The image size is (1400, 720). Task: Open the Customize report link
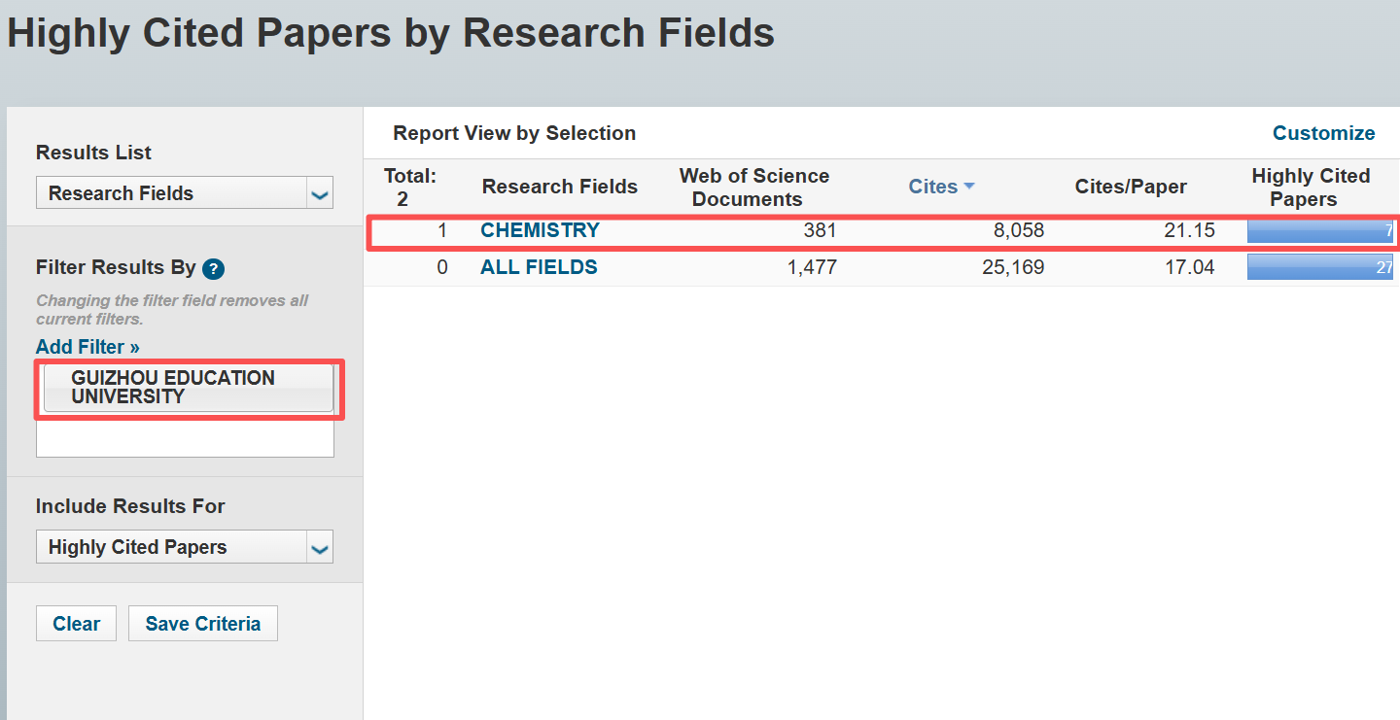pos(1323,133)
